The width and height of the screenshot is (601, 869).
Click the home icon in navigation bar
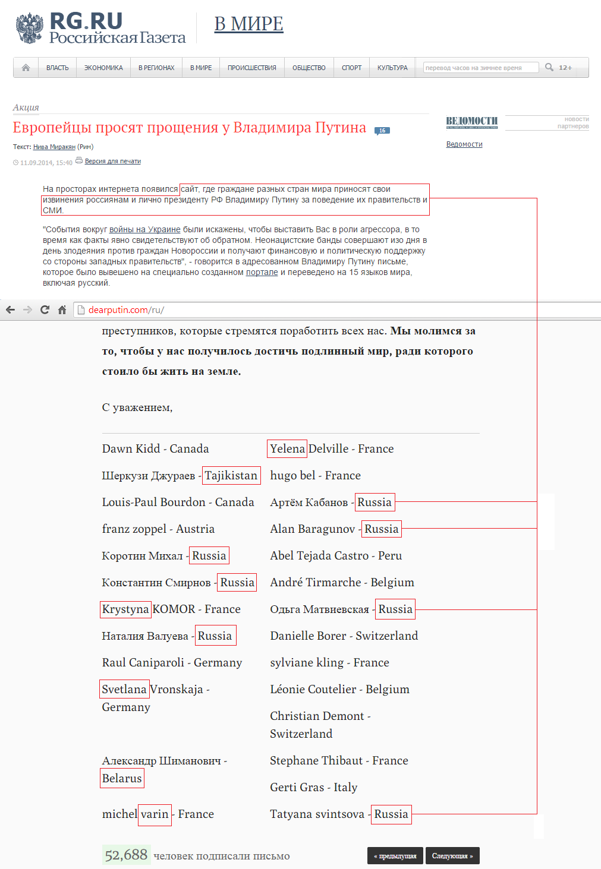[26, 68]
